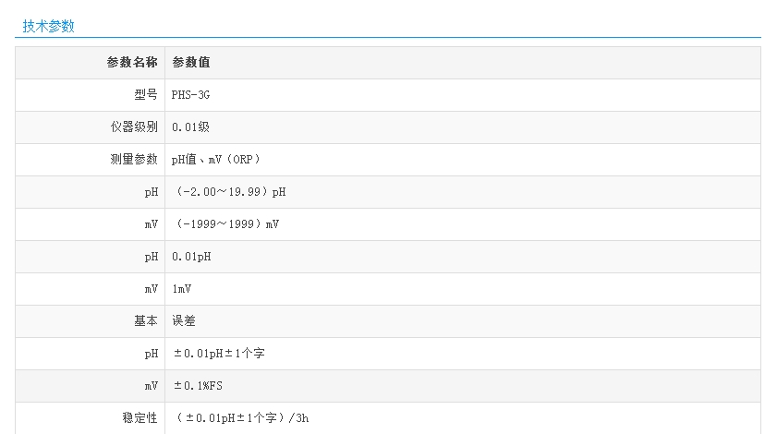Click the 参数值 column header
The height and width of the screenshot is (434, 777).
point(191,63)
